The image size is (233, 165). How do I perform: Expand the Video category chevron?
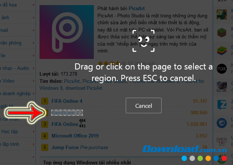pos(33,81)
